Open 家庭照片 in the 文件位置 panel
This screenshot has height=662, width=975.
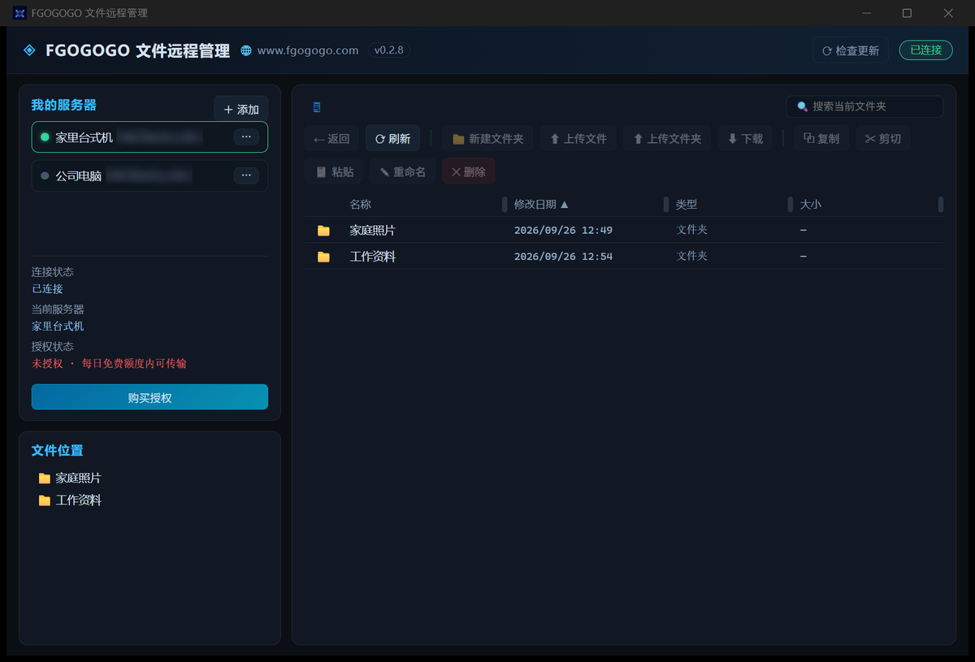coord(79,478)
